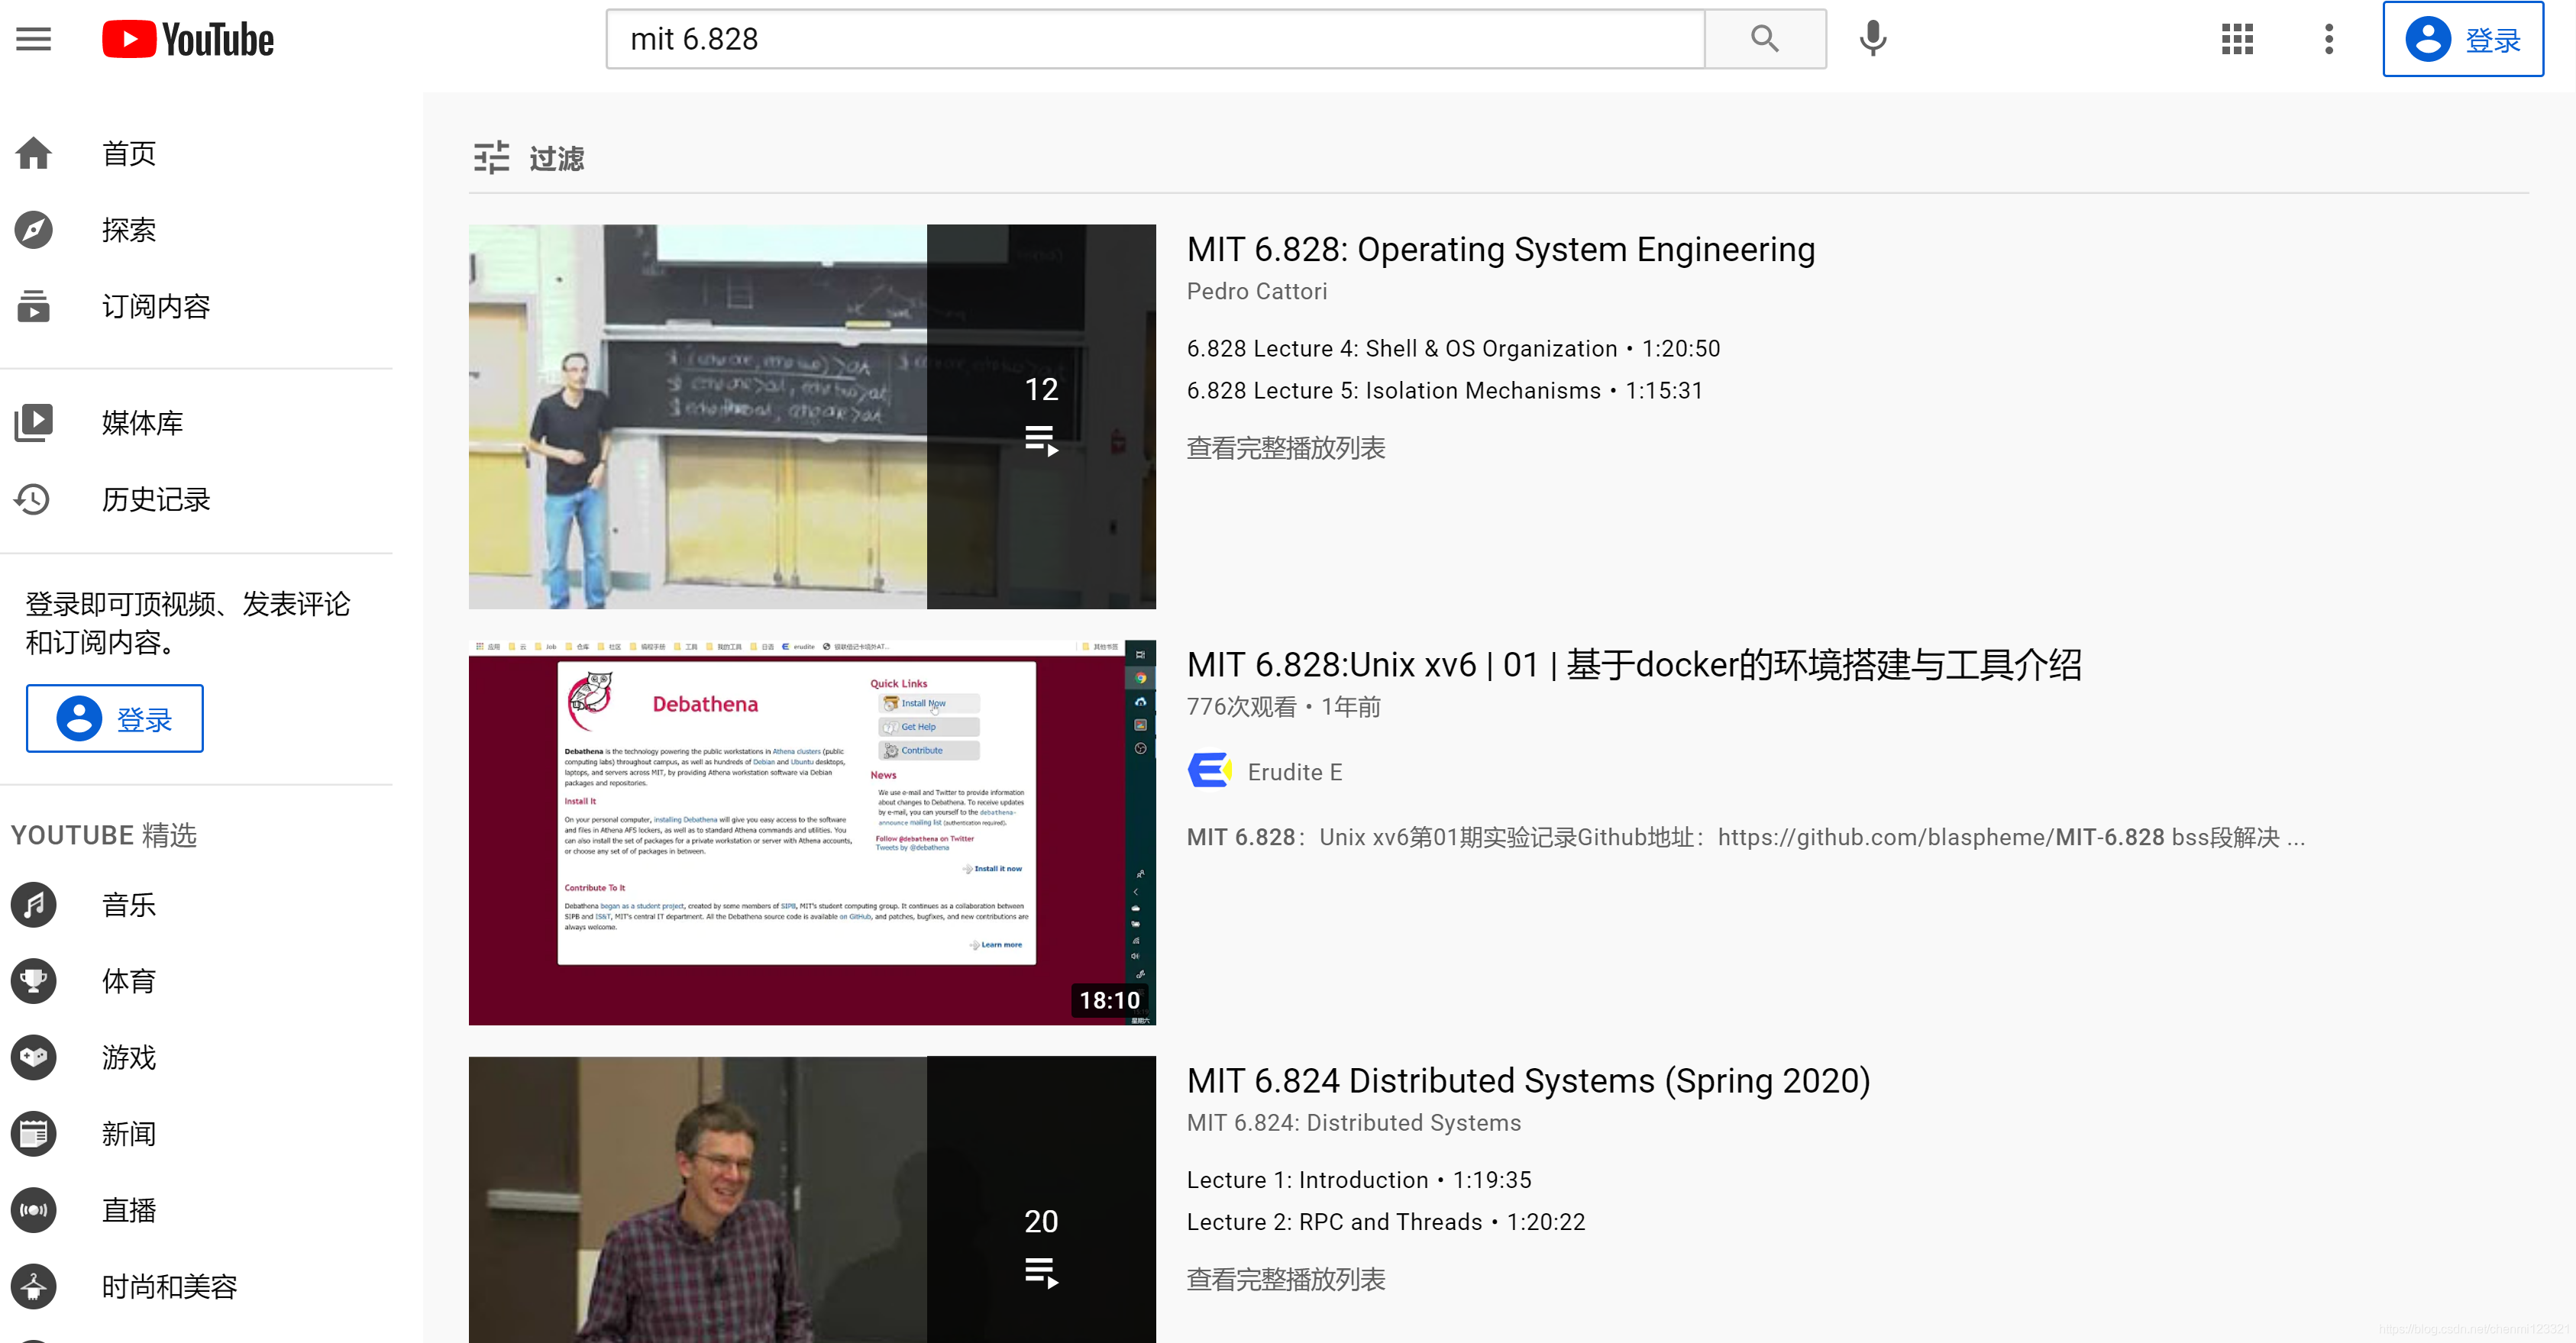Play the Debathena 18:10 video thumbnail
The image size is (2576, 1343).
pos(812,832)
